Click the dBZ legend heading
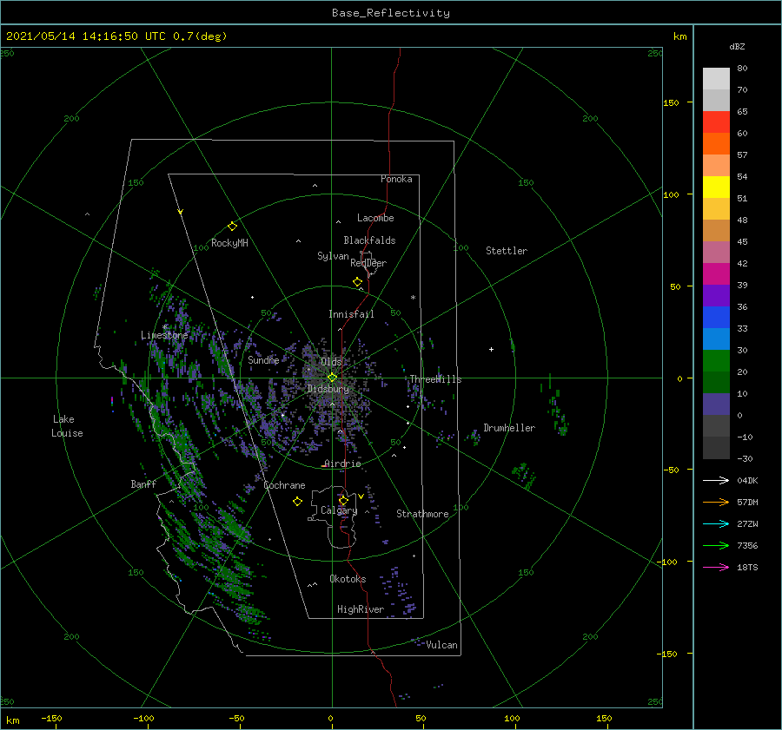Screen dimensions: 782x730 click(x=737, y=46)
